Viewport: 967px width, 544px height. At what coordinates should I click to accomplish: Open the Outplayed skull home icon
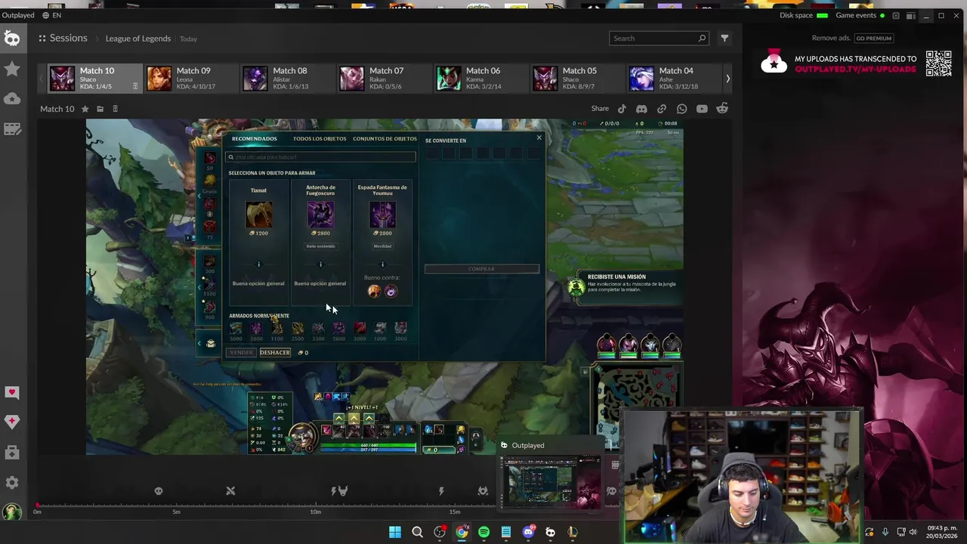click(12, 39)
